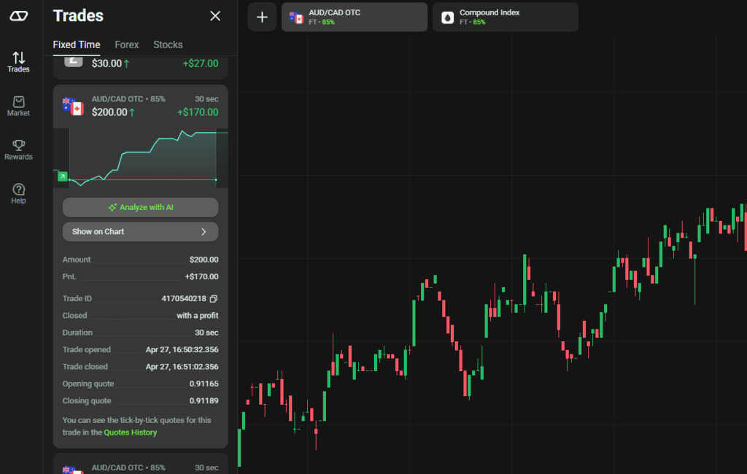Click the opening quote value 0.91165
The width and height of the screenshot is (747, 474).
(x=204, y=384)
